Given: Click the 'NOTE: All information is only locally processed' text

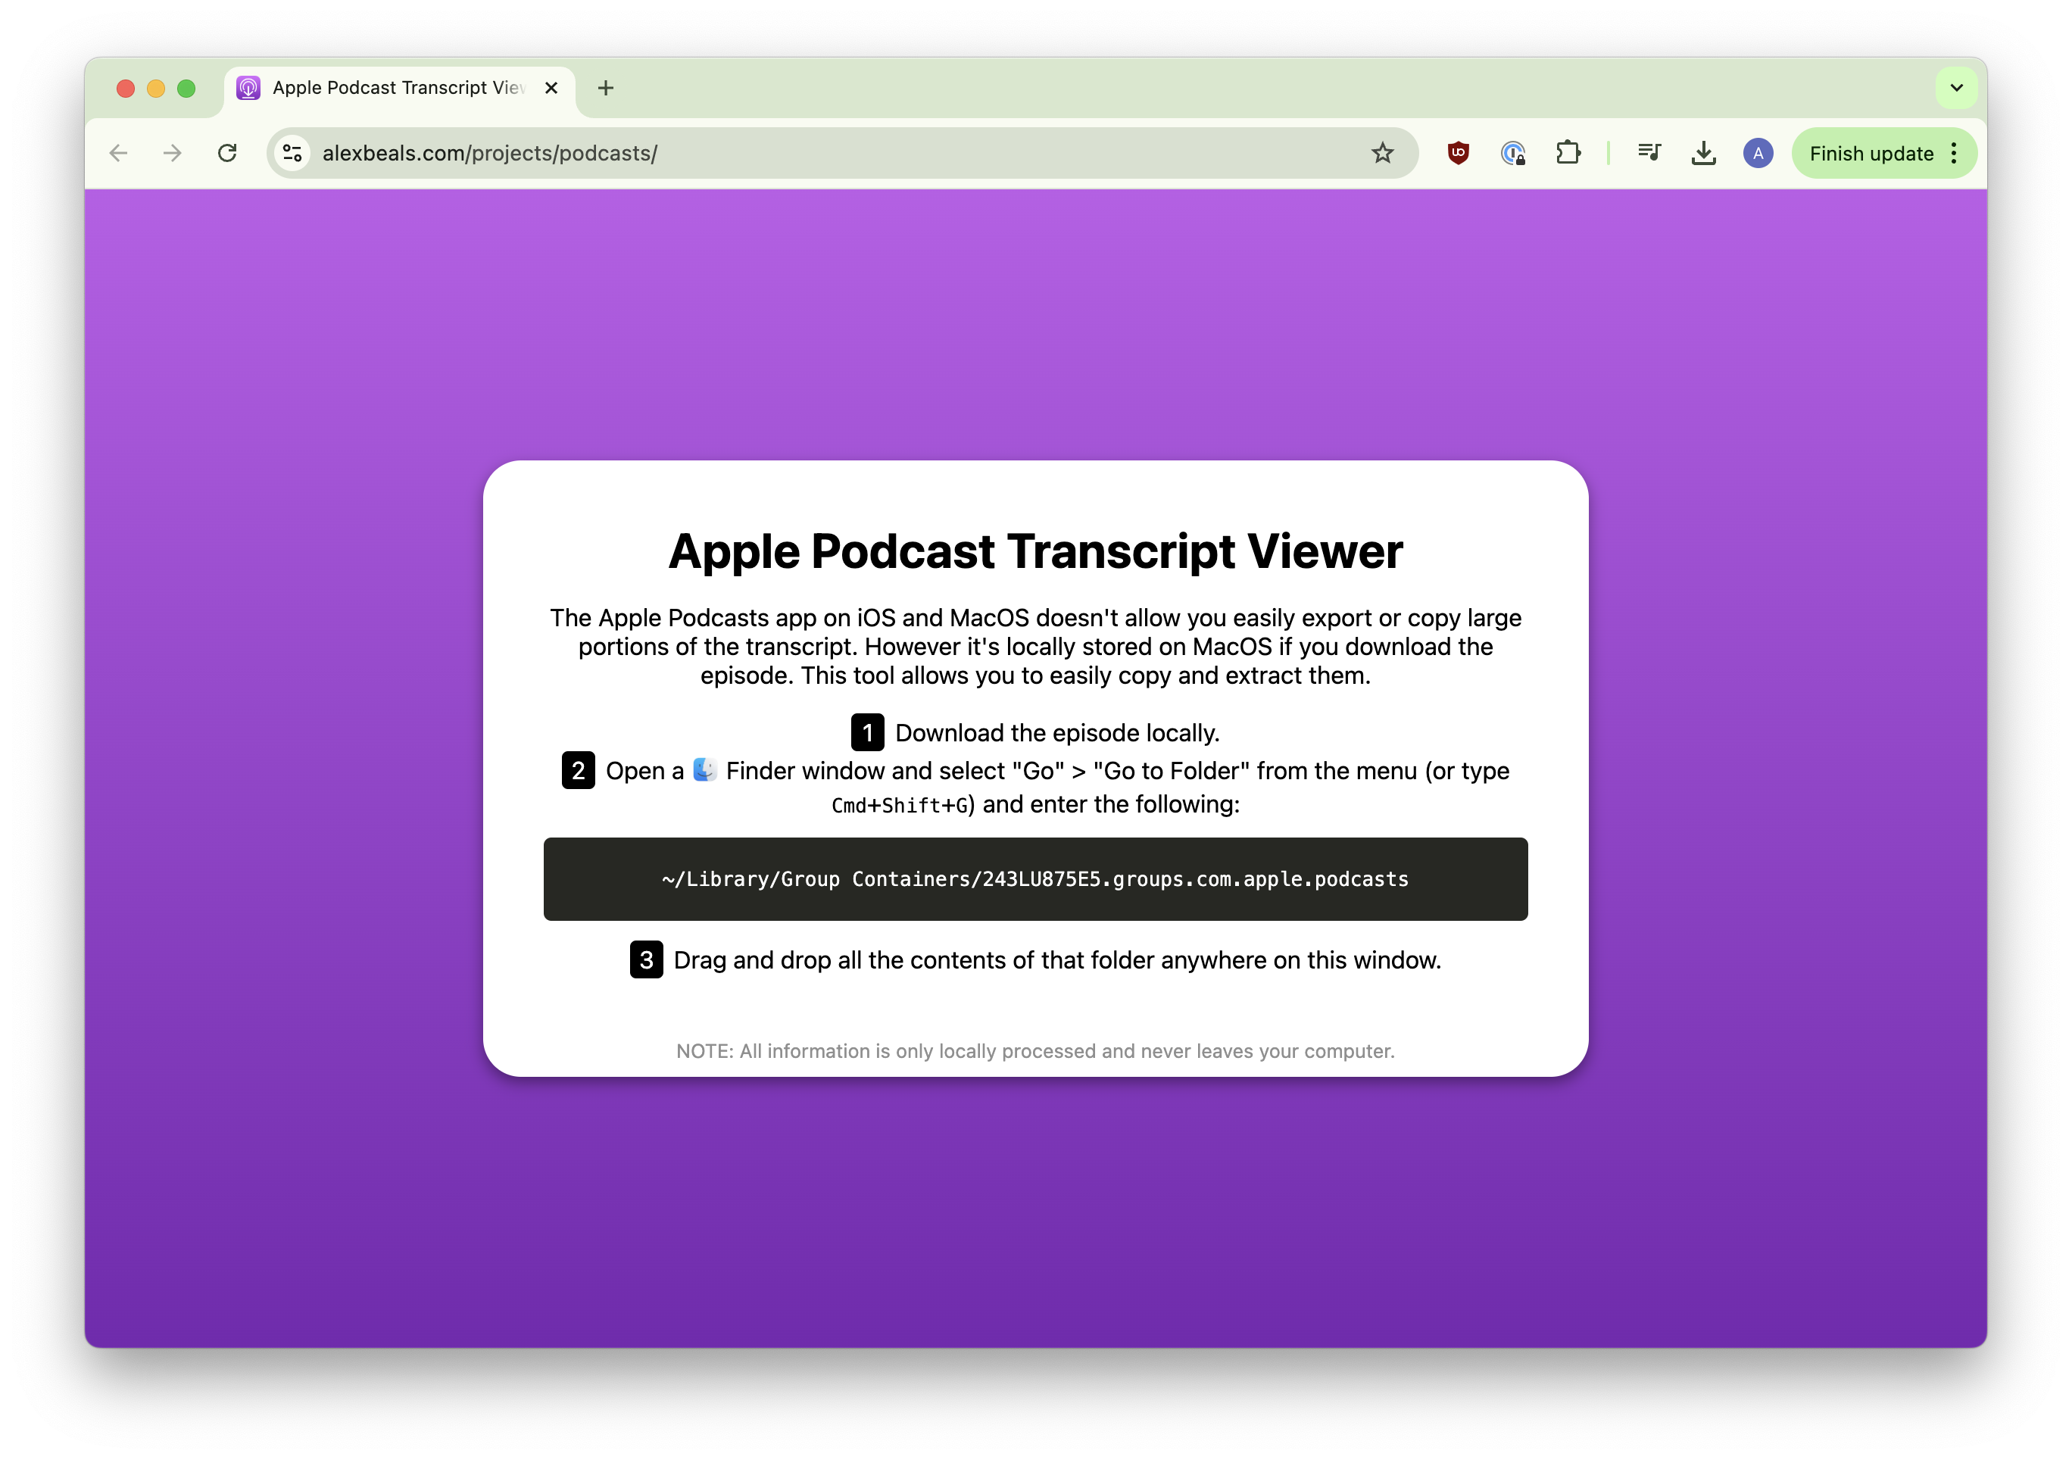Looking at the screenshot, I should [1035, 1051].
